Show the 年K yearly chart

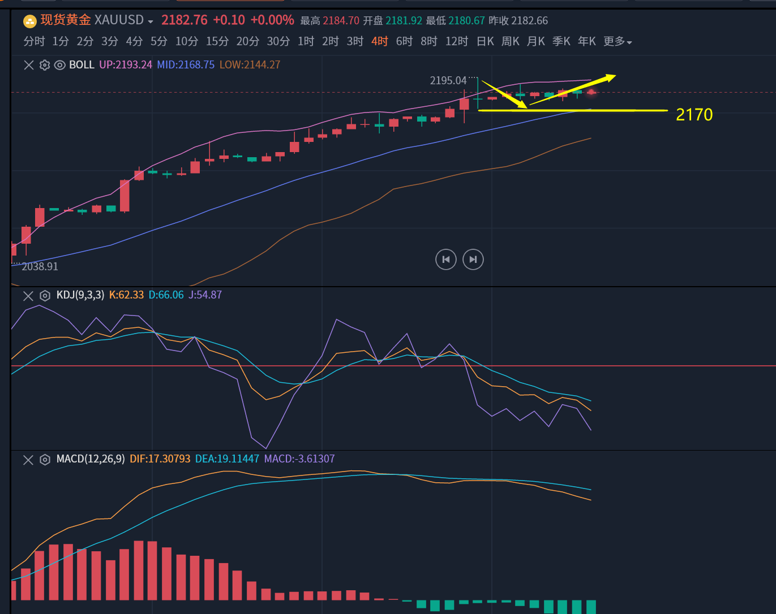pyautogui.click(x=587, y=41)
